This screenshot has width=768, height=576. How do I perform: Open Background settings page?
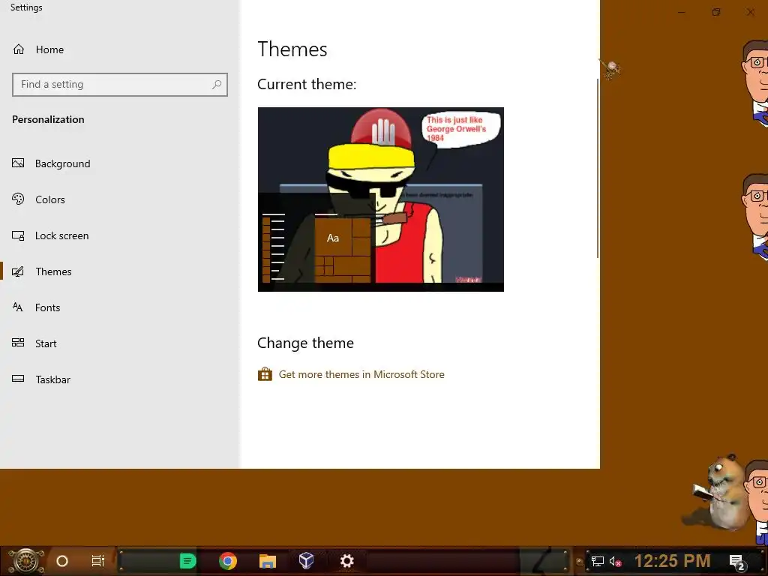coord(52,163)
